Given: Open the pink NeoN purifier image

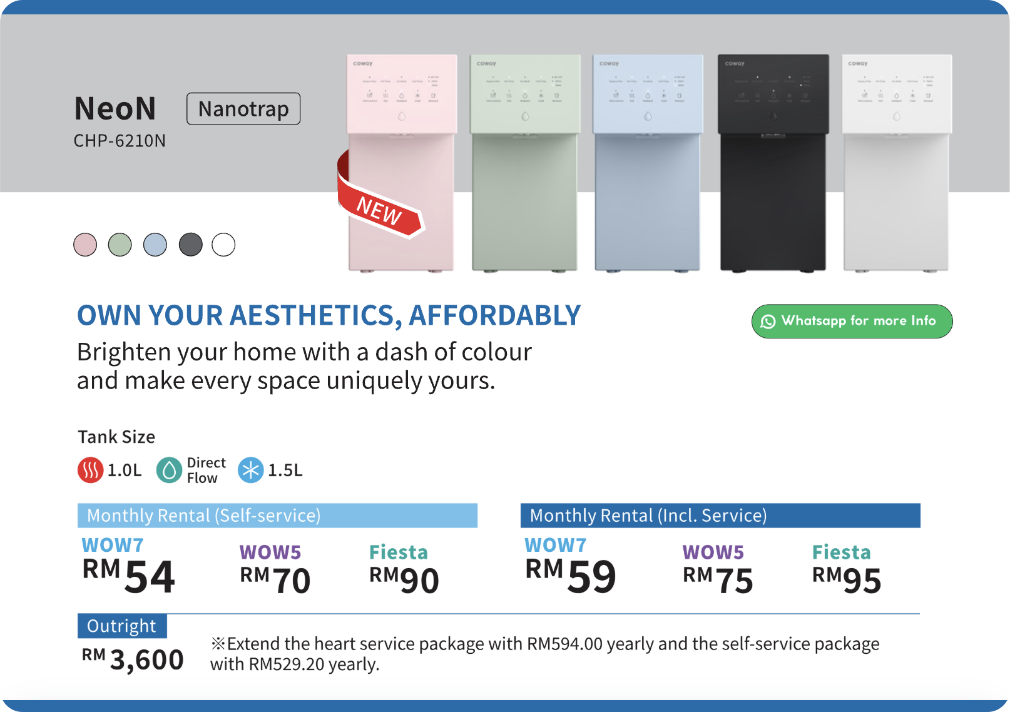Looking at the screenshot, I should point(402,163).
